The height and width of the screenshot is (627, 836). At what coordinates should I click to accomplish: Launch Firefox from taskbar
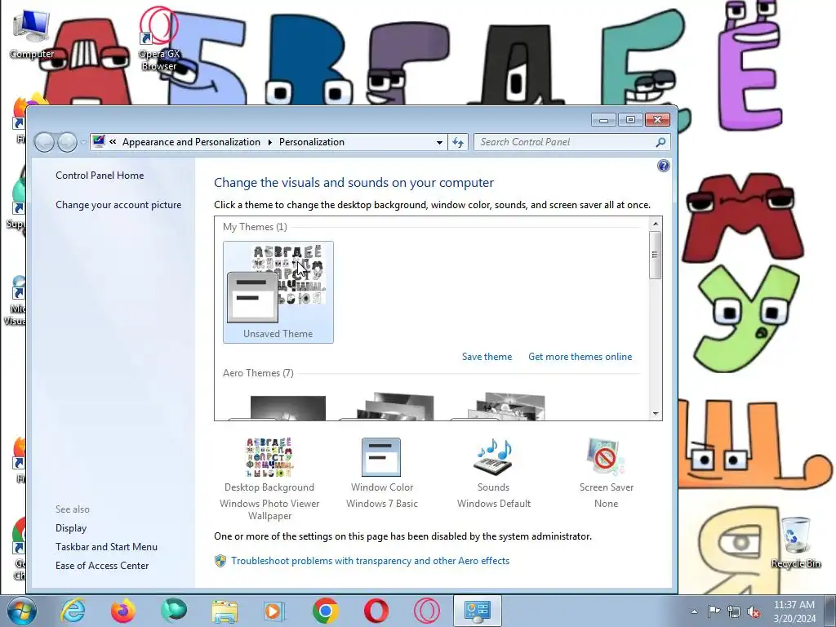click(x=123, y=611)
